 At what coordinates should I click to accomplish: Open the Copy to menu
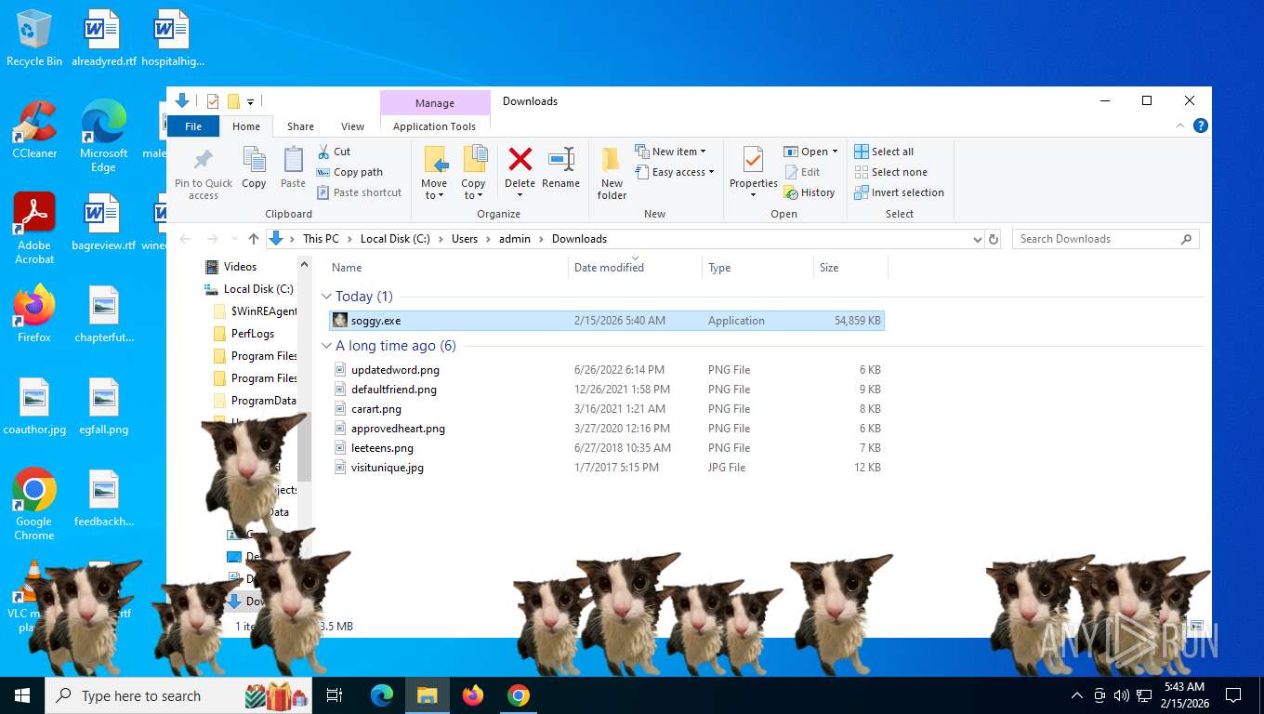point(473,173)
